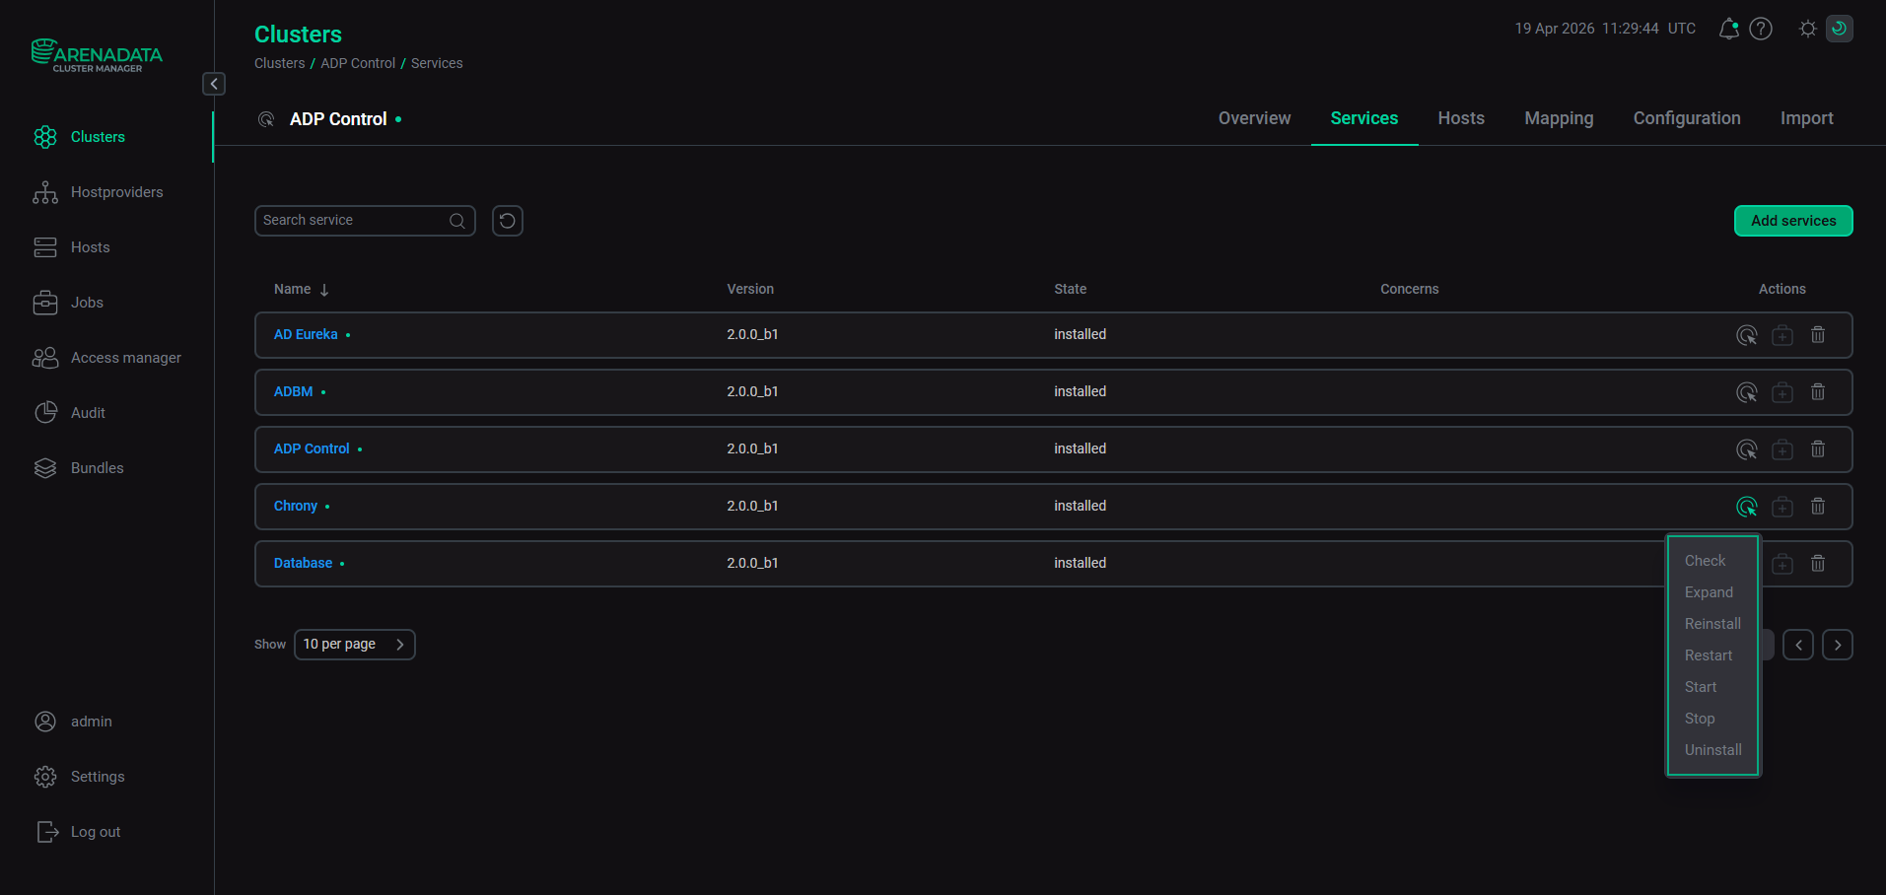Open actions for the ADP Control service row
Viewport: 1886px width, 895px height.
pyautogui.click(x=1747, y=449)
